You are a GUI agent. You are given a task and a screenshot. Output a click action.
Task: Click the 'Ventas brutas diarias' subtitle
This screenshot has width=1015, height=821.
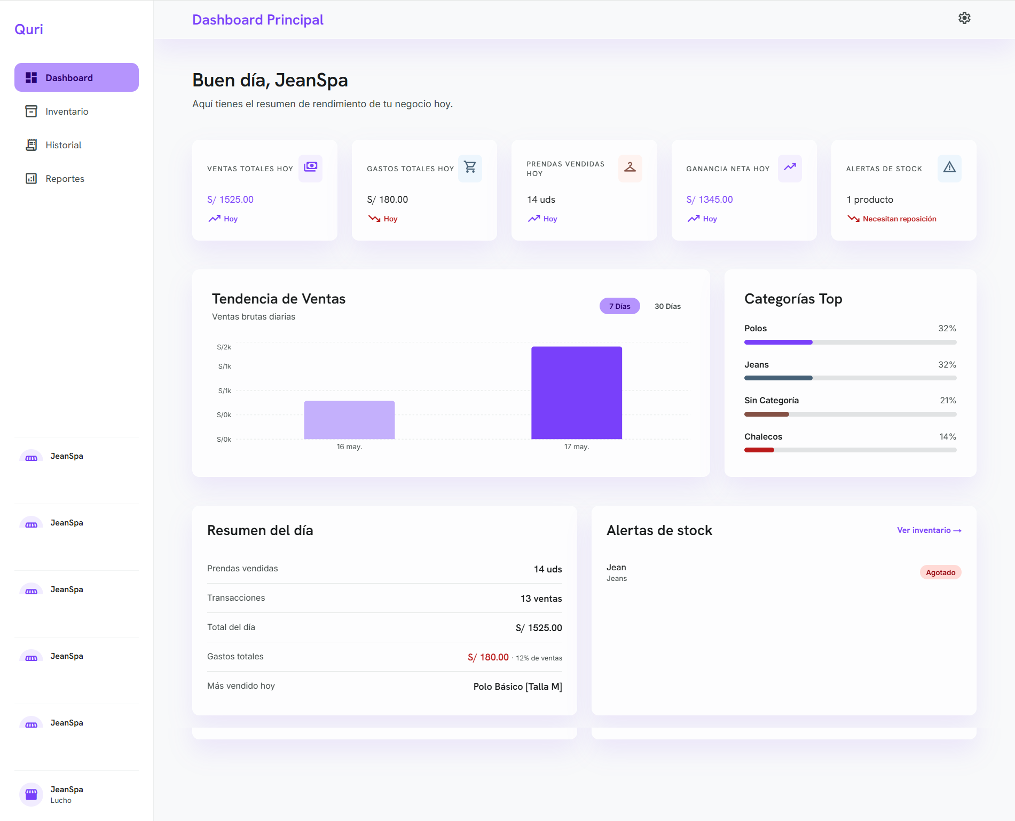pos(254,317)
